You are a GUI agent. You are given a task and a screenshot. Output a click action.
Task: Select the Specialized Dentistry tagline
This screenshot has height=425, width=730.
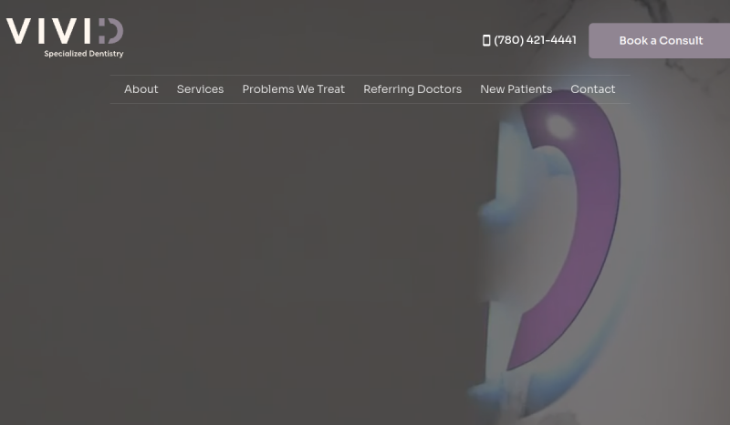(x=84, y=54)
